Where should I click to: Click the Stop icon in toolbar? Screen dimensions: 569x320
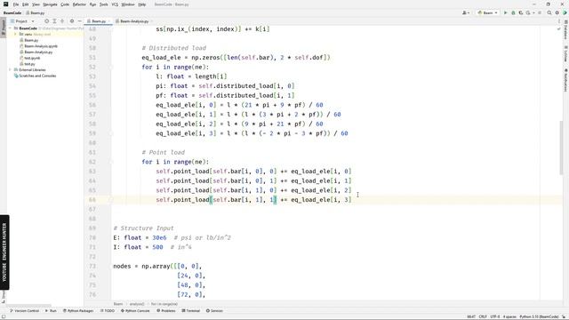[540, 12]
